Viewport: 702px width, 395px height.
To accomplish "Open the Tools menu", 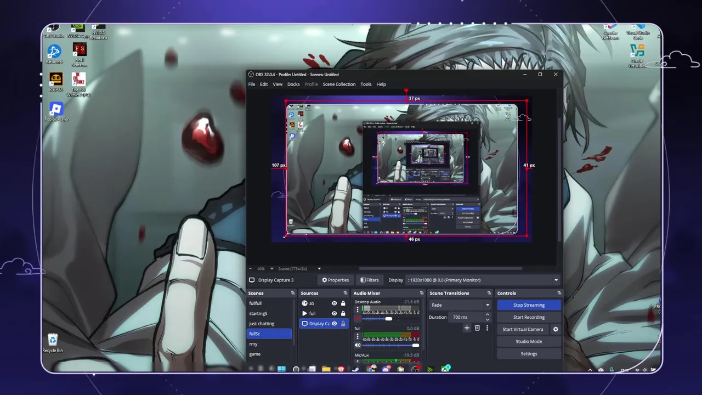I will (x=366, y=84).
